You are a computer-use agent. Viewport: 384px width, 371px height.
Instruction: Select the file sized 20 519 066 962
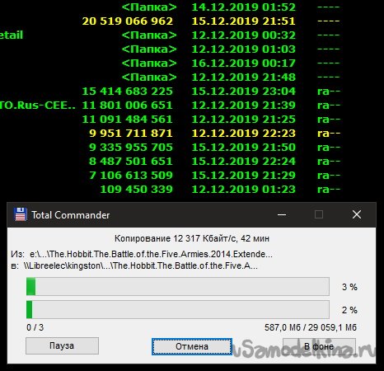171,21
